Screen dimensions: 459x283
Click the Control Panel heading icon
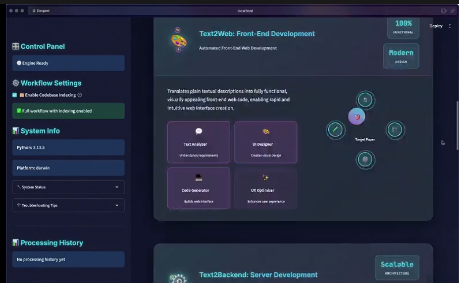click(16, 46)
